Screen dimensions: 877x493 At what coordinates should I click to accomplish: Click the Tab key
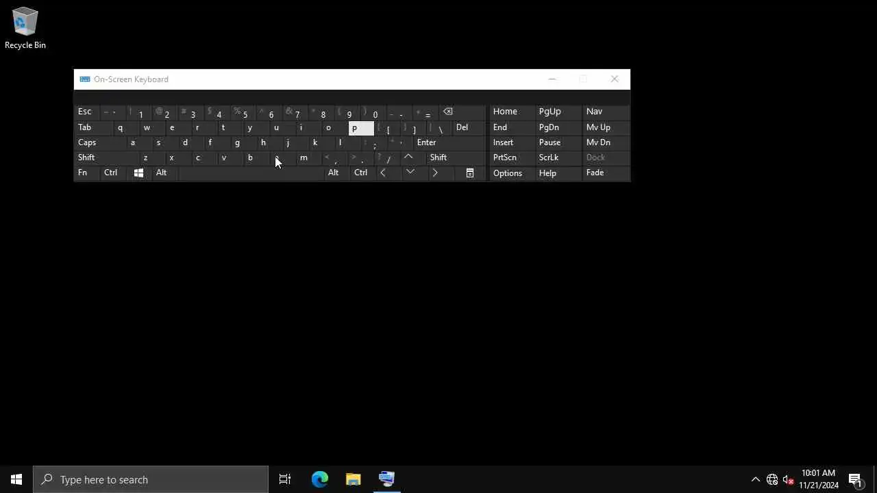pos(94,127)
